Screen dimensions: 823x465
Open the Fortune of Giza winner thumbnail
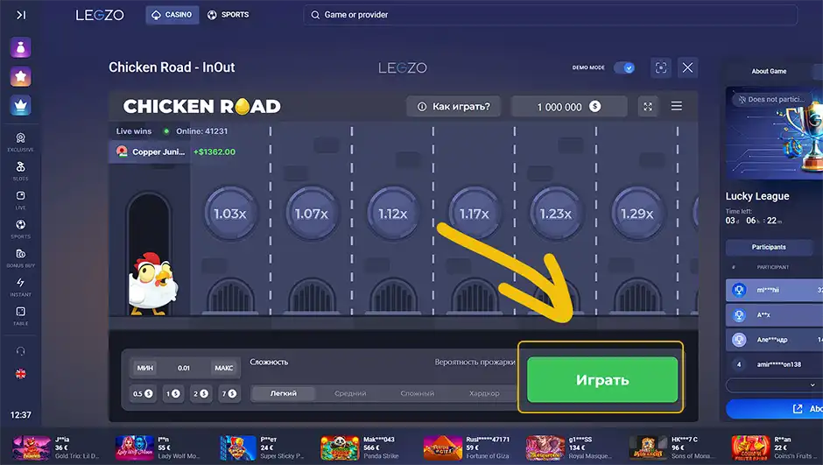click(442, 447)
